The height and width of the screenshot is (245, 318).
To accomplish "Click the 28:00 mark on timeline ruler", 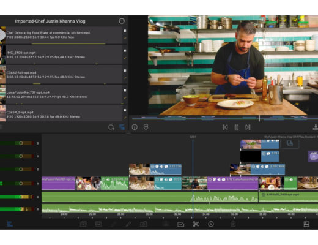I will (x=120, y=214).
